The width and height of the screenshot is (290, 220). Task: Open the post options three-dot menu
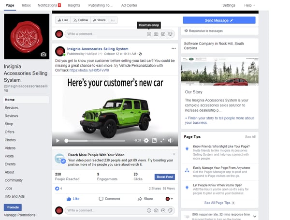tap(174, 48)
